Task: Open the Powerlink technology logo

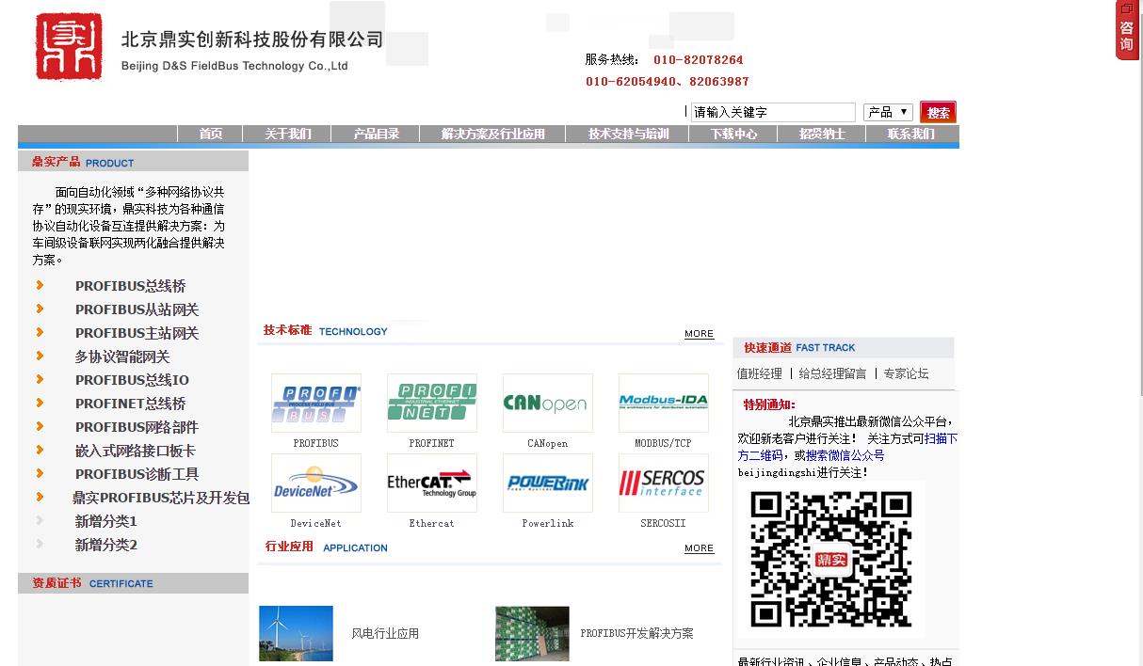Action: [x=547, y=483]
